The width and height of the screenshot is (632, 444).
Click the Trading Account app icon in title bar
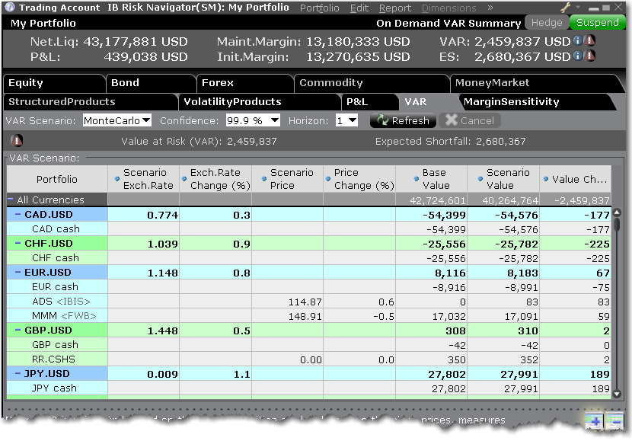click(10, 8)
